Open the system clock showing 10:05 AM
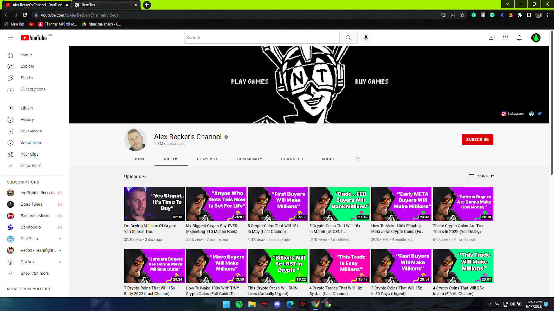554x311 pixels. pyautogui.click(x=534, y=304)
